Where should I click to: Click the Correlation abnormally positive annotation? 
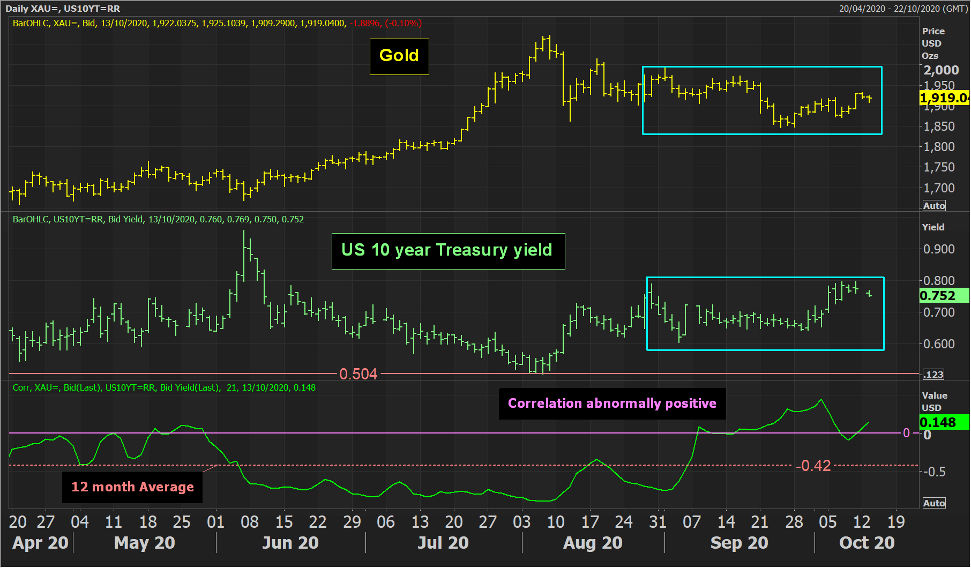[612, 403]
